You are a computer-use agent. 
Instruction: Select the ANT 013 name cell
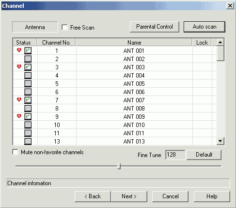(x=134, y=141)
